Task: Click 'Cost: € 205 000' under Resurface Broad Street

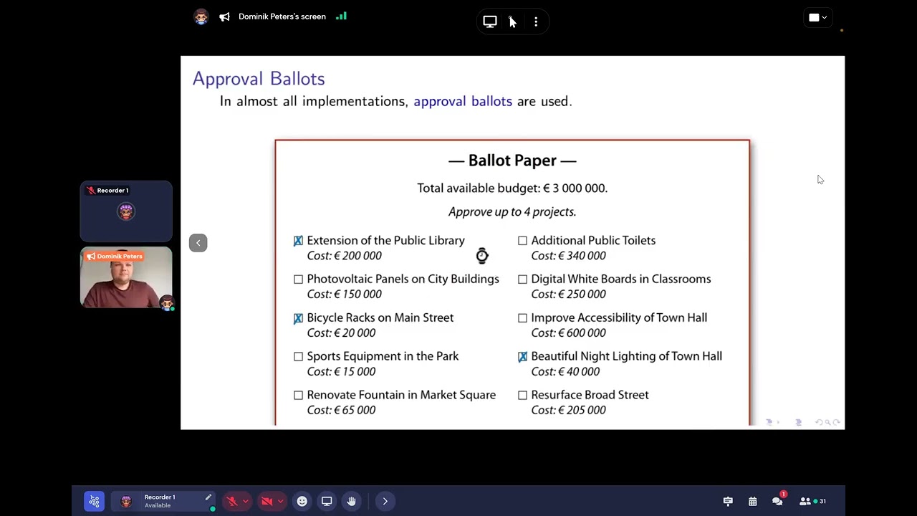Action: (569, 411)
